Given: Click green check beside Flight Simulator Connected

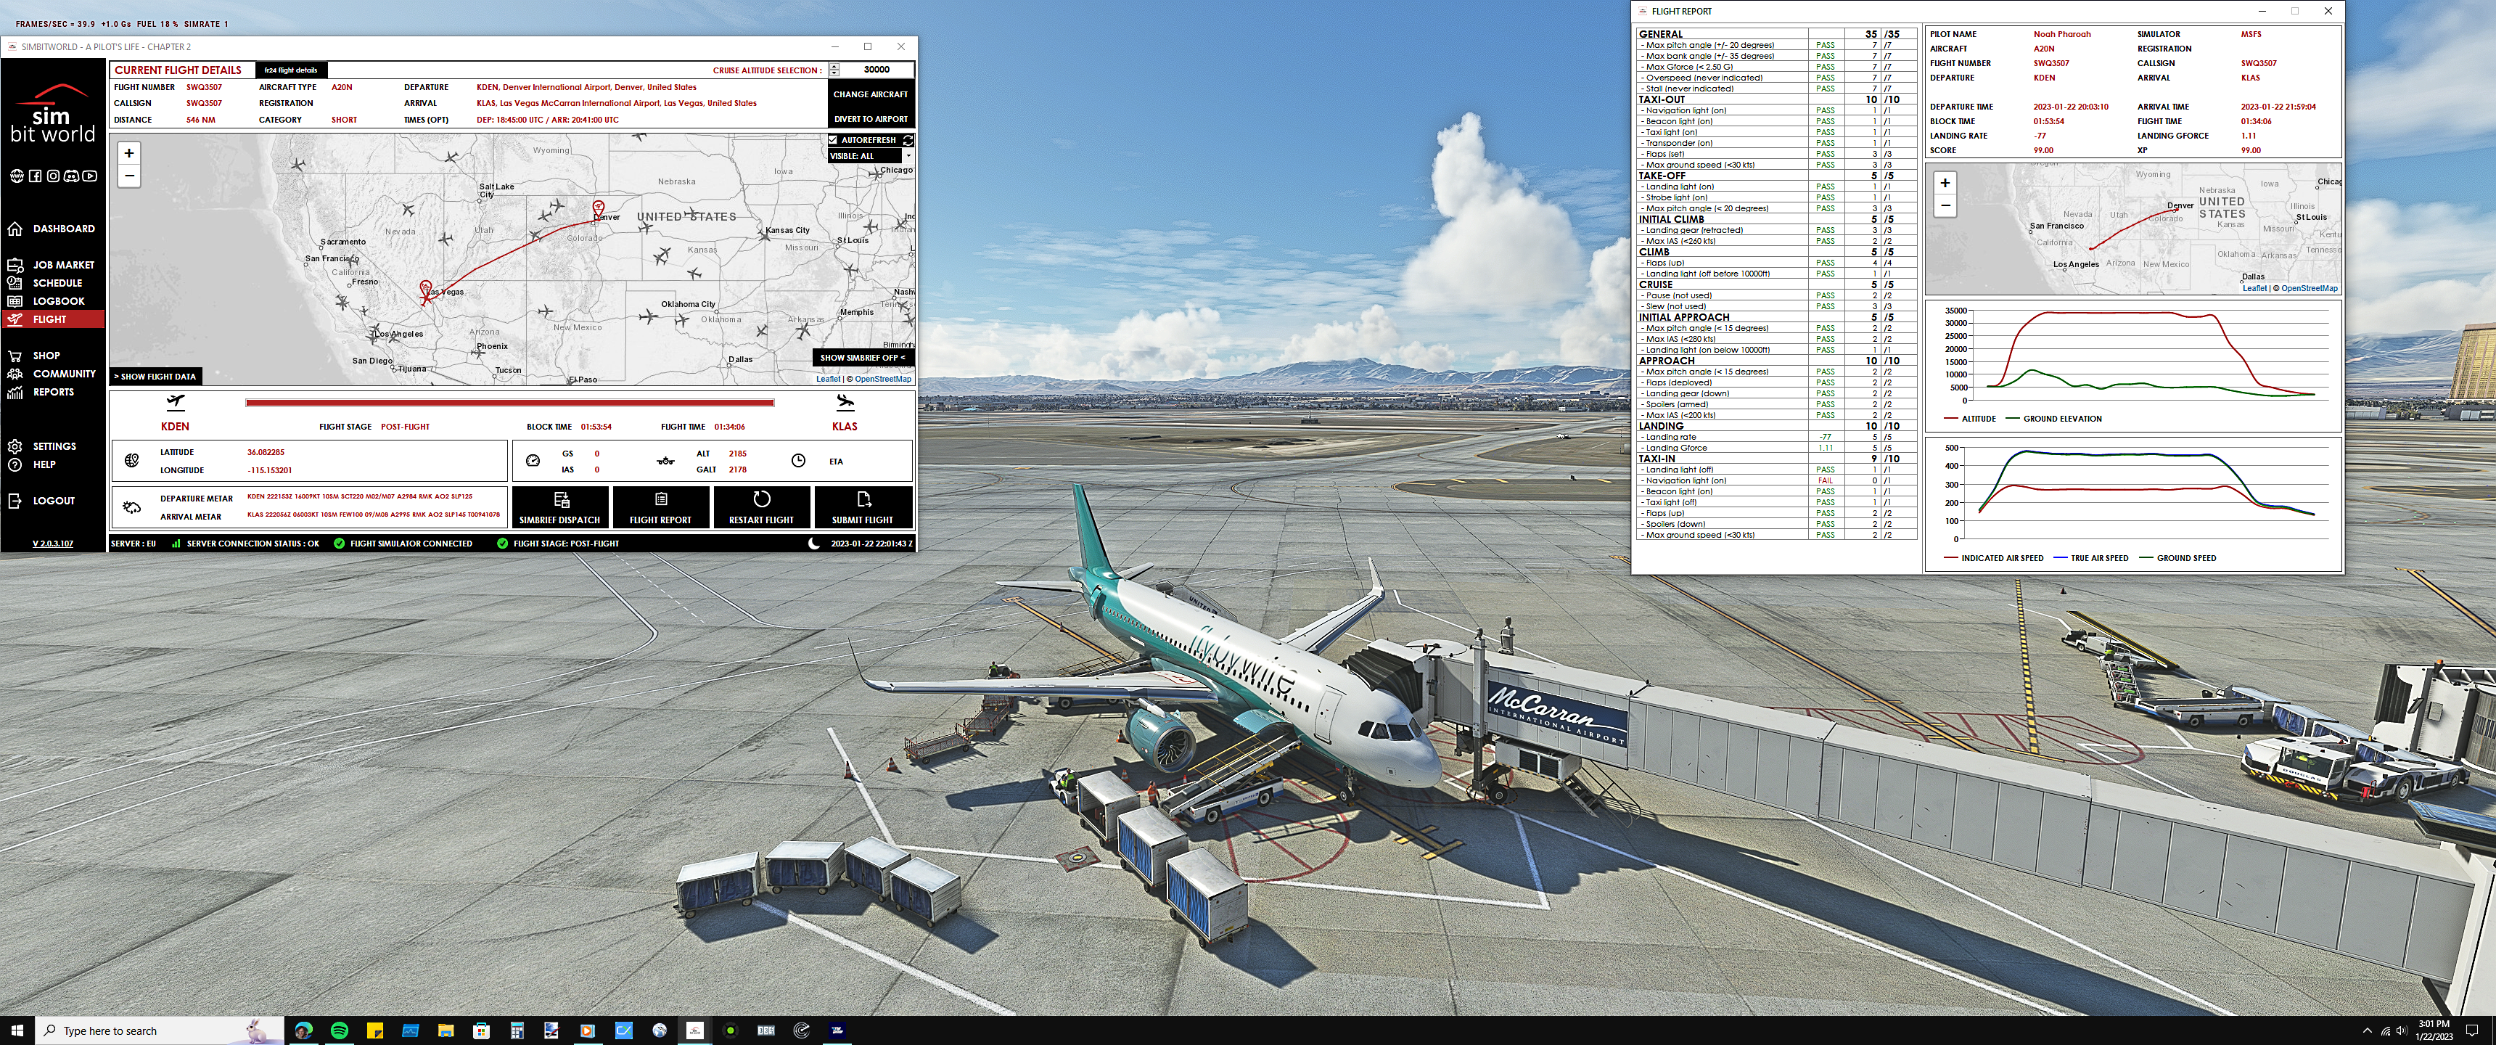Looking at the screenshot, I should pyautogui.click(x=339, y=544).
